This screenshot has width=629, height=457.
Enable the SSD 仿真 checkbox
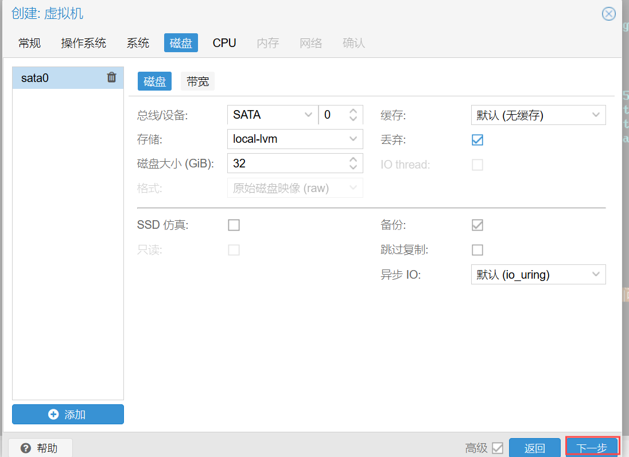point(234,225)
